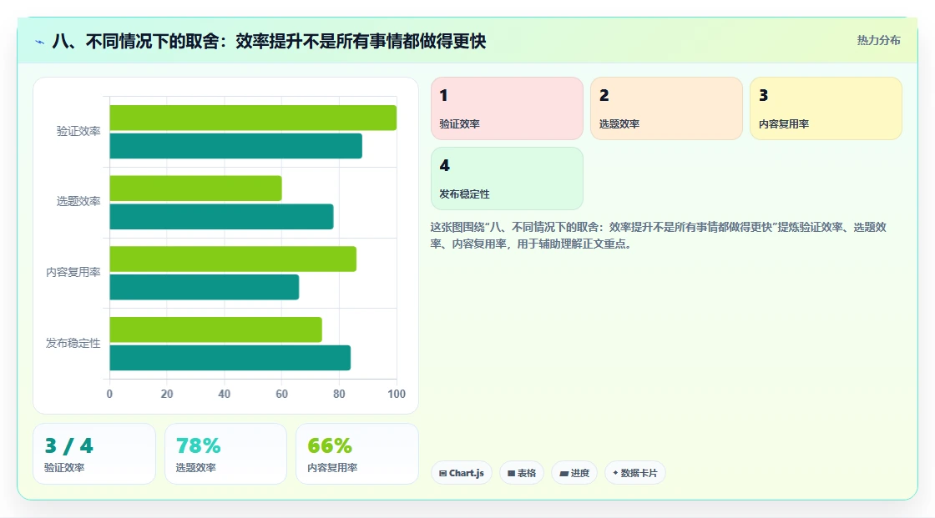This screenshot has width=935, height=518.
Task: Click the x-axis value 60
Action: tap(281, 394)
